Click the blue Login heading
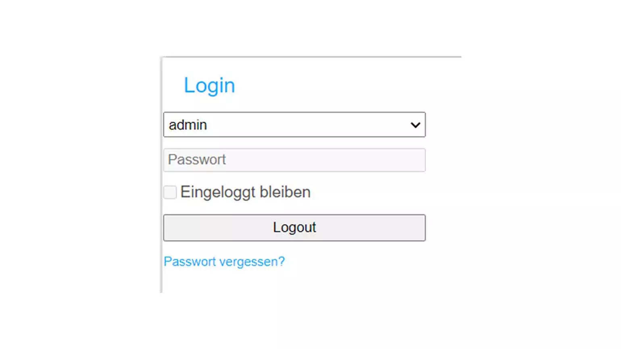 (x=209, y=85)
